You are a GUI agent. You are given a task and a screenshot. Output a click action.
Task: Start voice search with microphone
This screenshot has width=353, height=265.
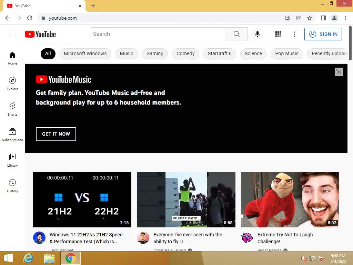point(257,34)
